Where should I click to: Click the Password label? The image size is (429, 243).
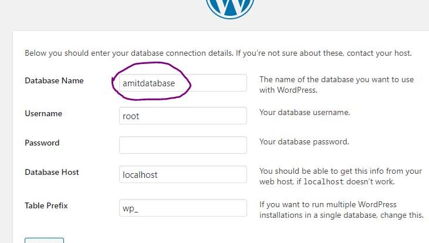click(42, 143)
